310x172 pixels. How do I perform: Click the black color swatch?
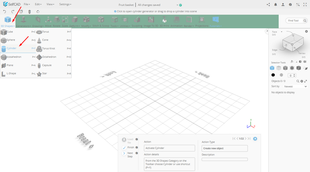(x=273, y=75)
